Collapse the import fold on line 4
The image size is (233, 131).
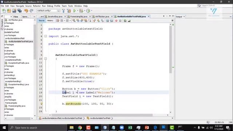(46, 36)
